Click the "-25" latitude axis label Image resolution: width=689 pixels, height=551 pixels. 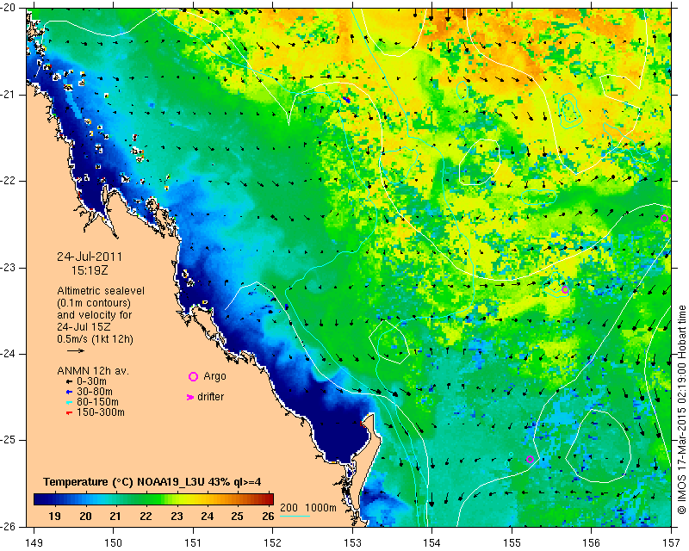(x=9, y=440)
